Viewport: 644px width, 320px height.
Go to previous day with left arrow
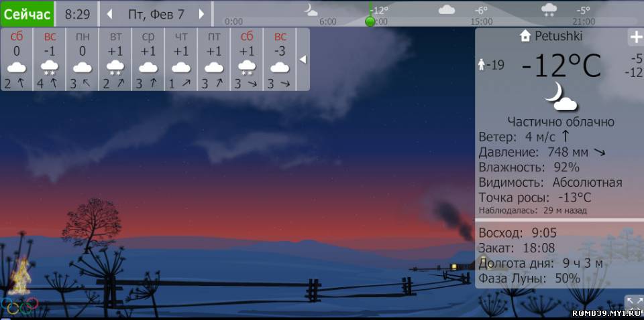tap(110, 14)
